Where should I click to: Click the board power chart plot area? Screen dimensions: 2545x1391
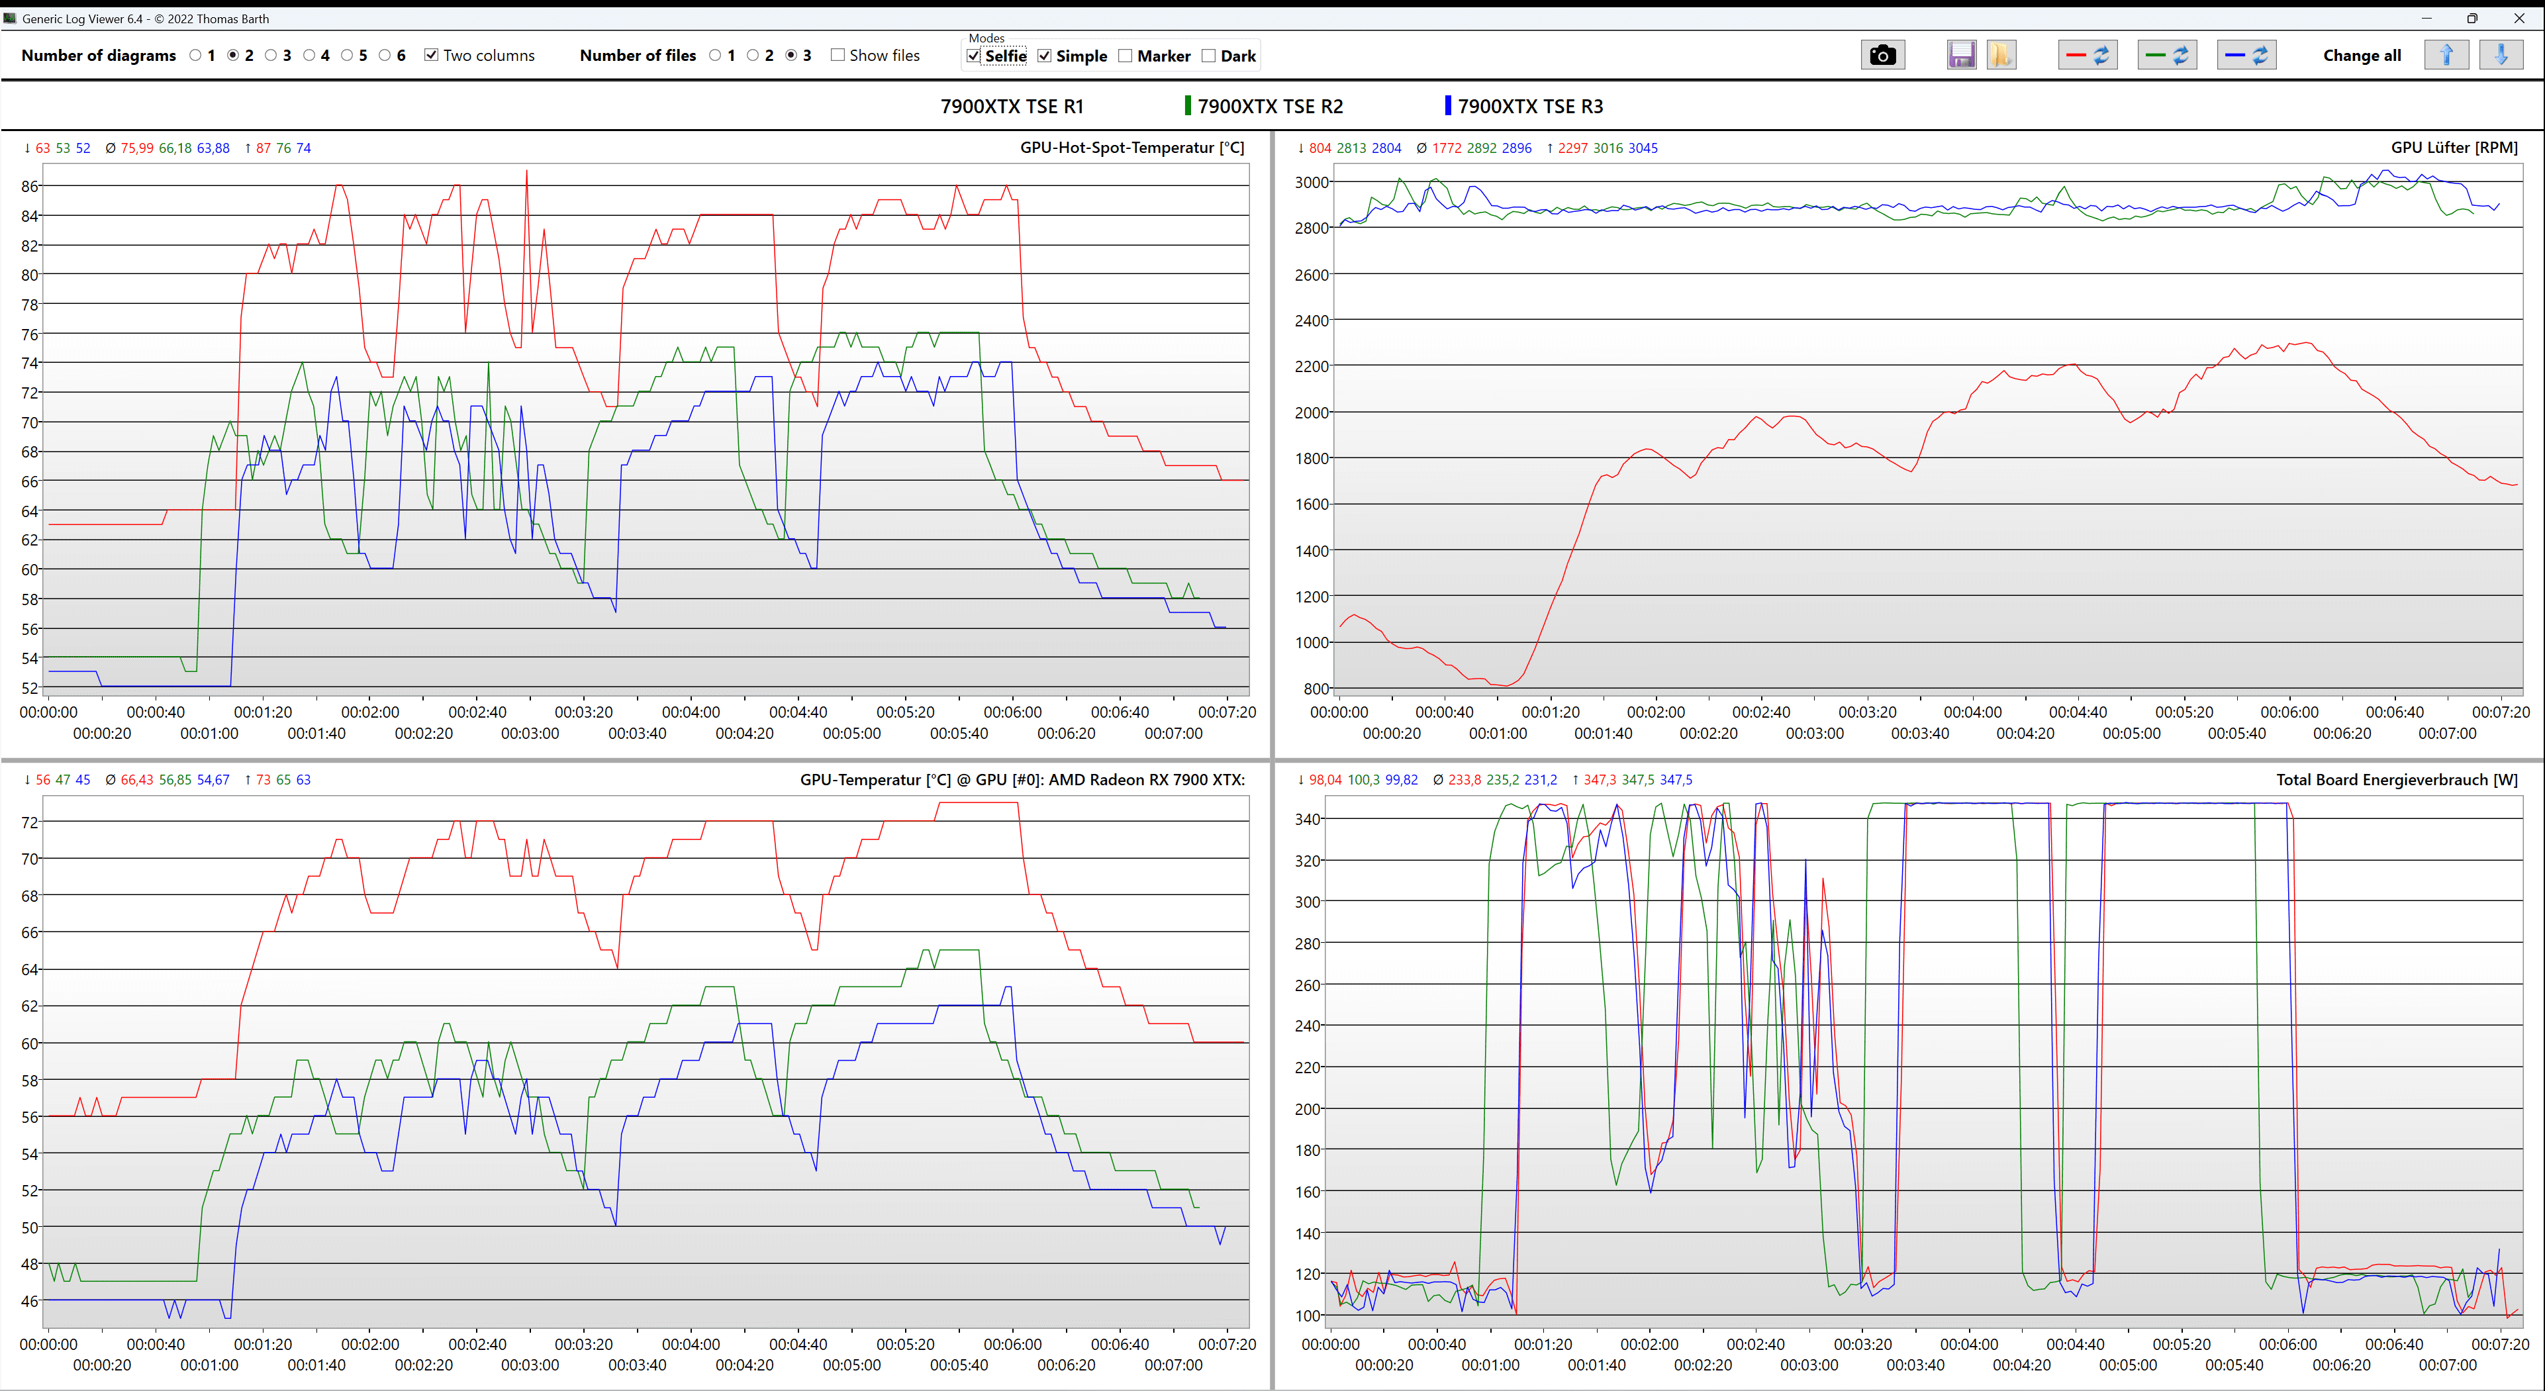[1923, 1061]
